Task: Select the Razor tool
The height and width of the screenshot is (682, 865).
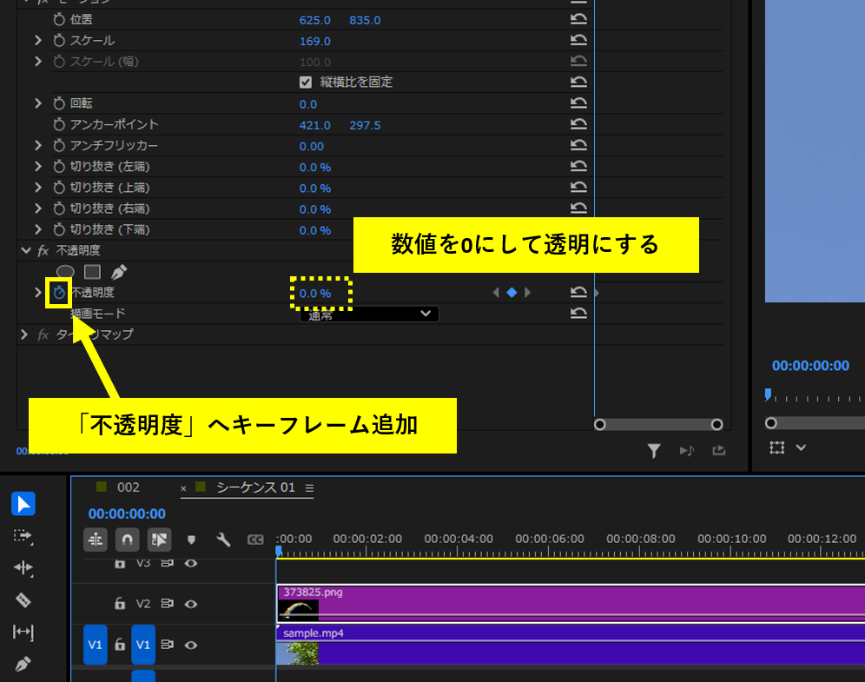Action: click(x=23, y=600)
